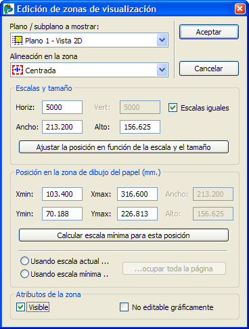The image size is (249, 329).
Task: Open the Alineación en la zona dropdown arrow
Action: [x=162, y=70]
